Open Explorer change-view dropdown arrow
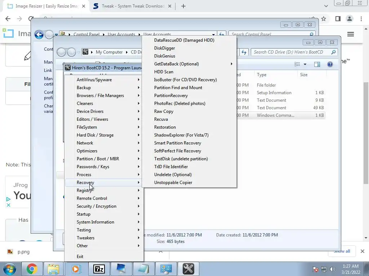This screenshot has width=369, height=276. [x=305, y=64]
